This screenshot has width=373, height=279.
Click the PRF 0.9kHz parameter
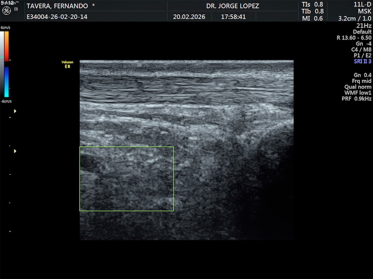356,98
